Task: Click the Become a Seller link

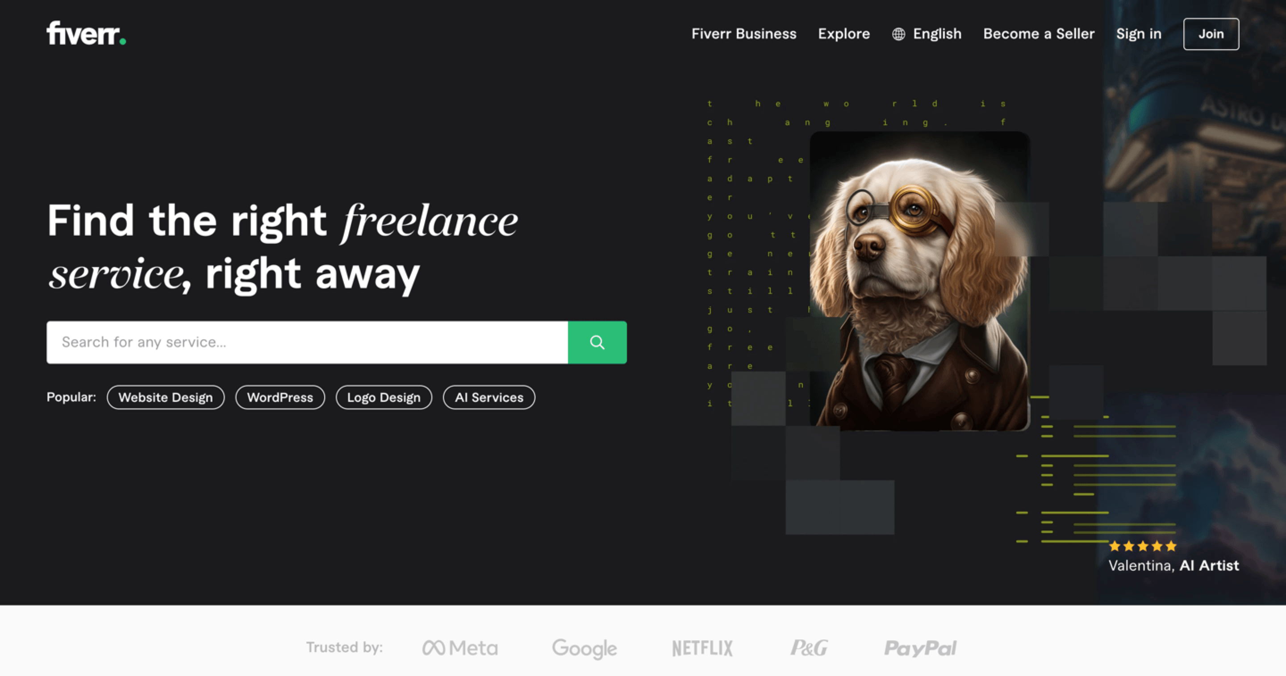Action: [x=1039, y=34]
